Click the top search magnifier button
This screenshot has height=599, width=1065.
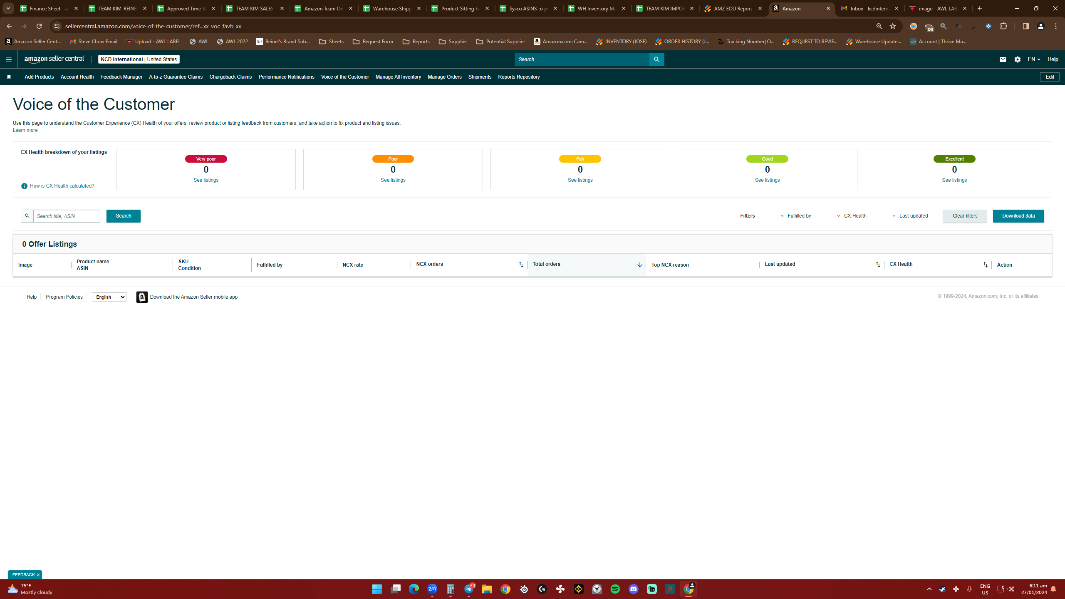[656, 59]
